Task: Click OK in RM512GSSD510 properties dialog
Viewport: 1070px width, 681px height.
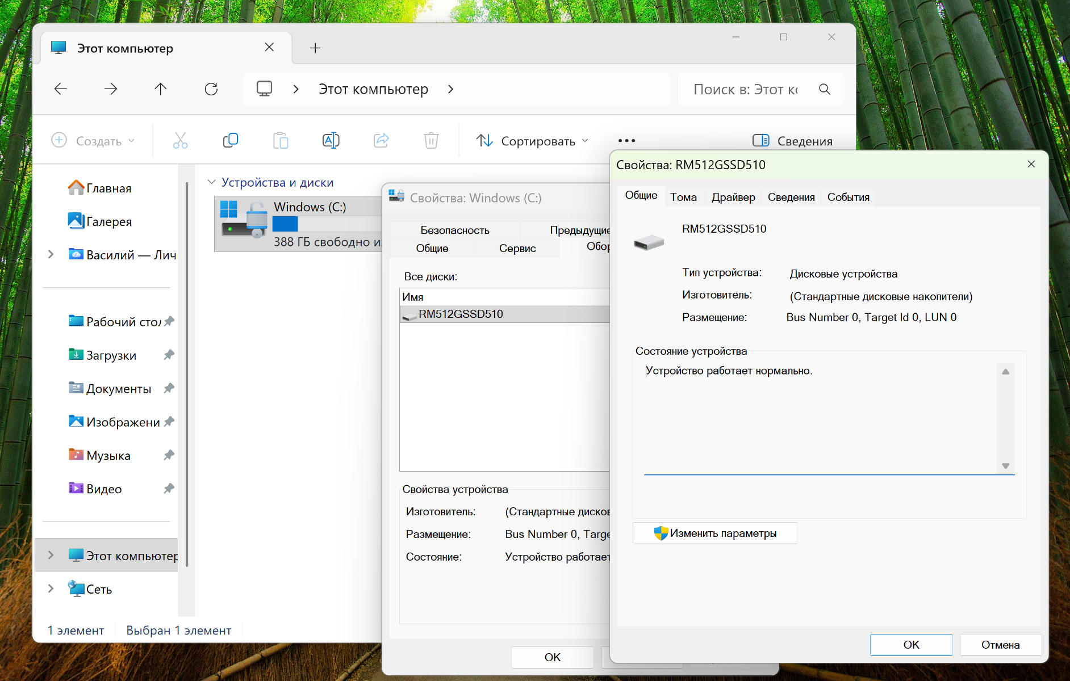Action: (x=911, y=645)
